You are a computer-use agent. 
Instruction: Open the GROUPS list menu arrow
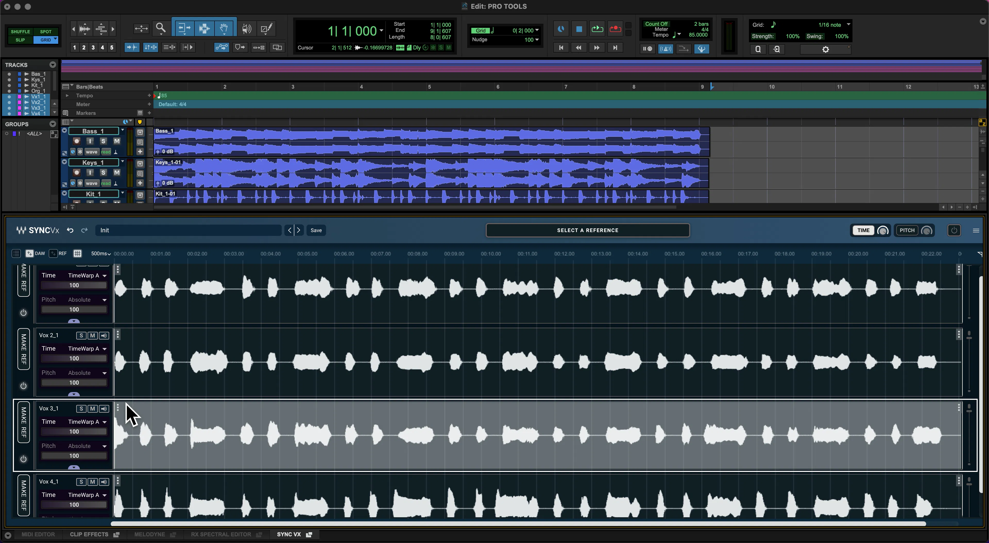(x=53, y=124)
